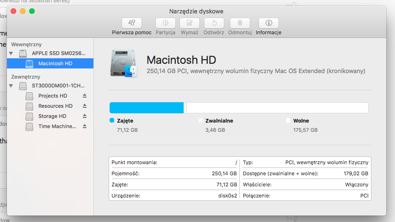This screenshot has width=395, height=222.
Task: Click the Unmount (Odmontuj) toolbar icon
Action: coord(240,23)
